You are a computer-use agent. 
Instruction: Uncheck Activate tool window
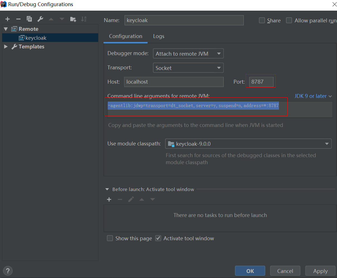[158, 238]
